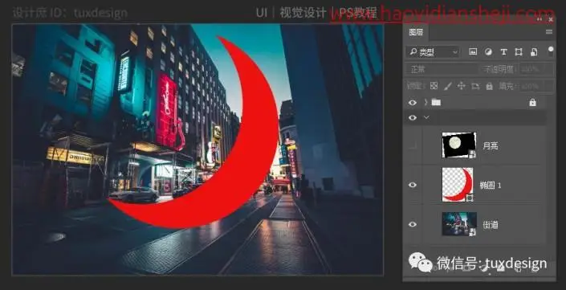566x290 pixels.
Task: Select the 图层 panel tab
Action: (416, 32)
